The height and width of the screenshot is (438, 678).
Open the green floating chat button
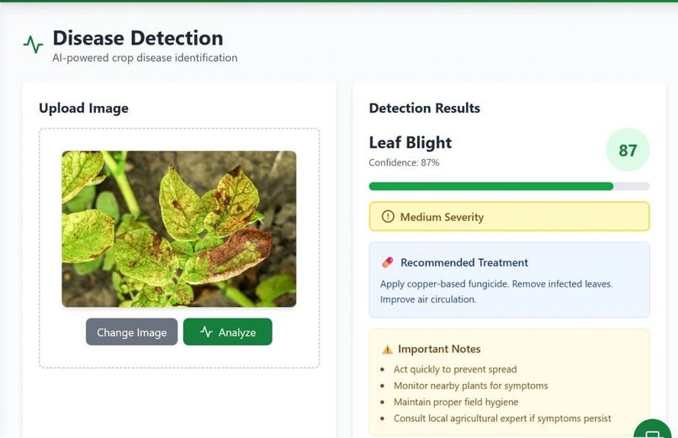click(653, 429)
